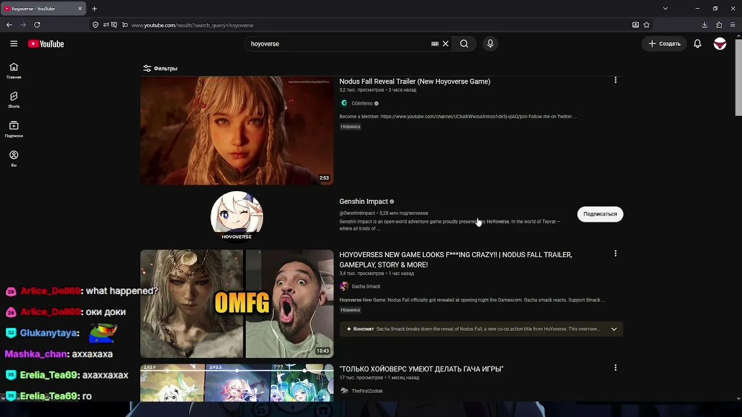
Task: Open the browser downloads panel
Action: click(704, 25)
